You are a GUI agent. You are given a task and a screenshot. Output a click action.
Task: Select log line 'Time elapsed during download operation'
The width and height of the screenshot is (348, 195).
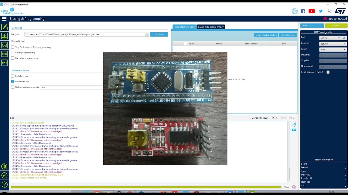pyautogui.click(x=43, y=126)
